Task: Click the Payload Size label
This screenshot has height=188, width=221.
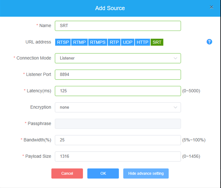Action: [x=38, y=156]
